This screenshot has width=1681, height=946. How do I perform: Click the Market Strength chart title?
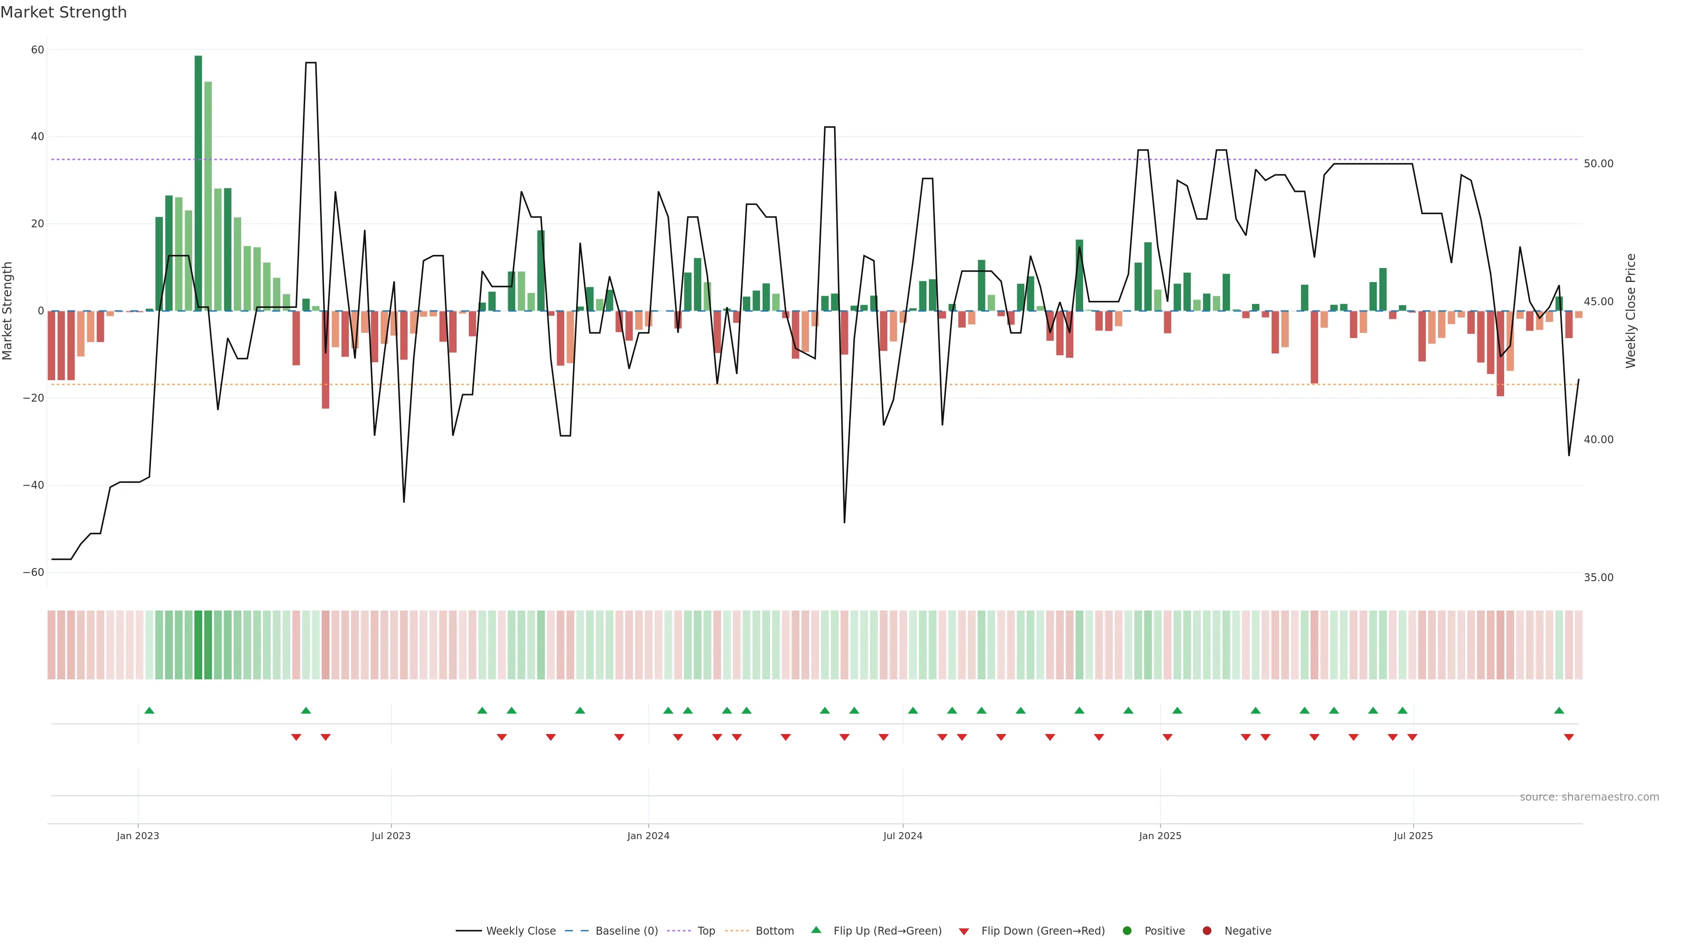point(63,12)
